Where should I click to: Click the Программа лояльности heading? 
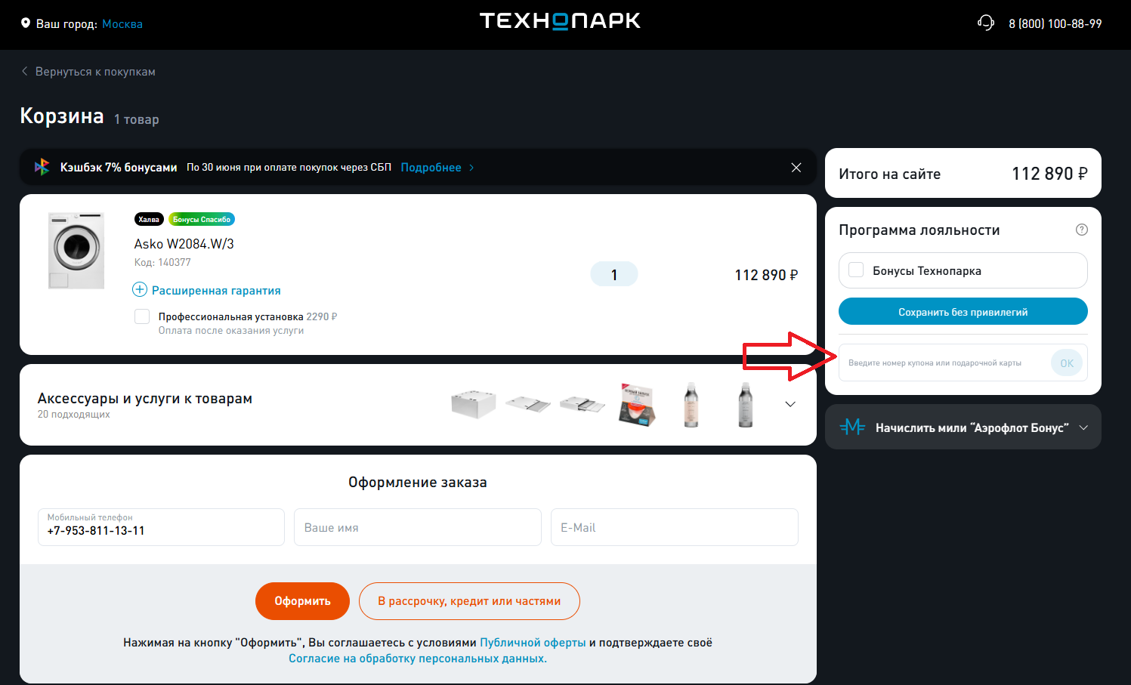pos(919,230)
